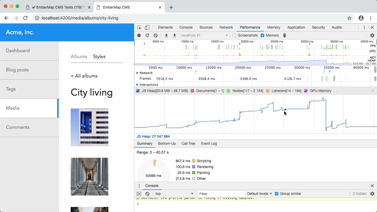Viewport: 377px width, 212px height.
Task: Go to Dashboard in the sidebar
Action: pos(29,51)
